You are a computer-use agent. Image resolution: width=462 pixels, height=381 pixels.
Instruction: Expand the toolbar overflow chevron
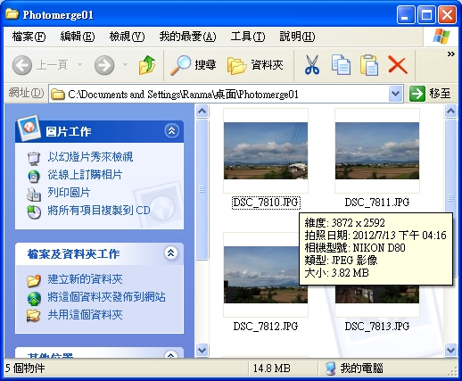coord(451,54)
